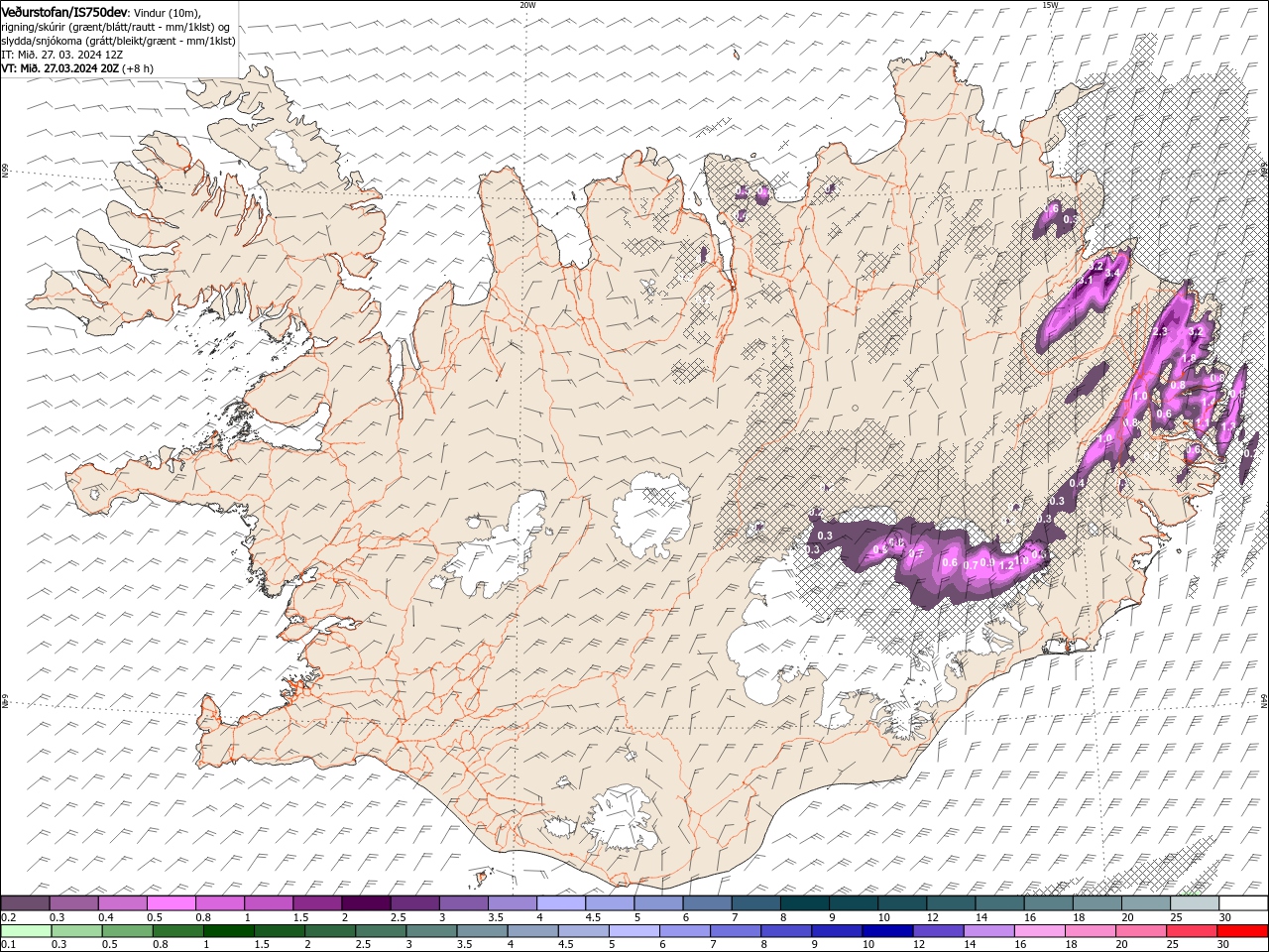Click red 30 swatch in lower rain legend

click(1243, 931)
